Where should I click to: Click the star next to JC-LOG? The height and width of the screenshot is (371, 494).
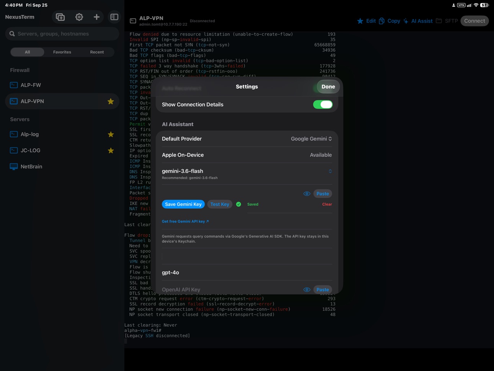click(111, 151)
